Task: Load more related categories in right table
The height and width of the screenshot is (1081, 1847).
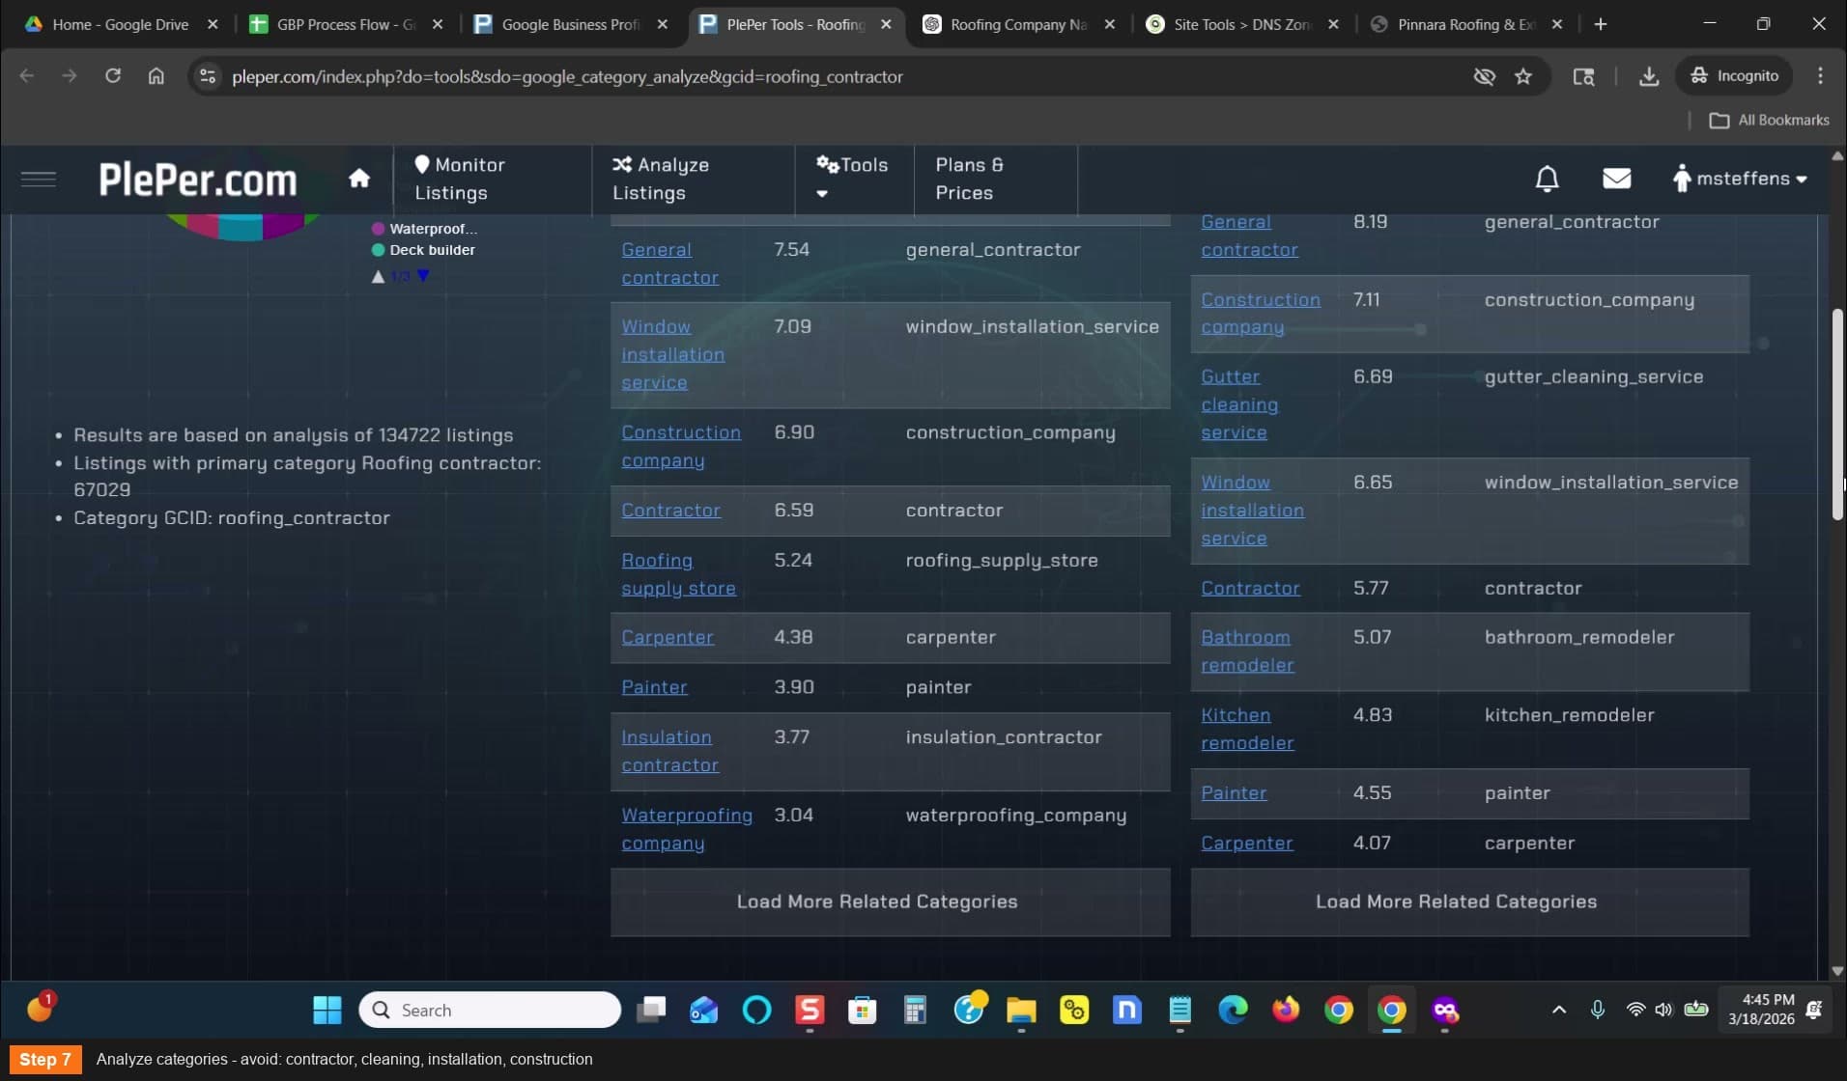Action: (1469, 901)
